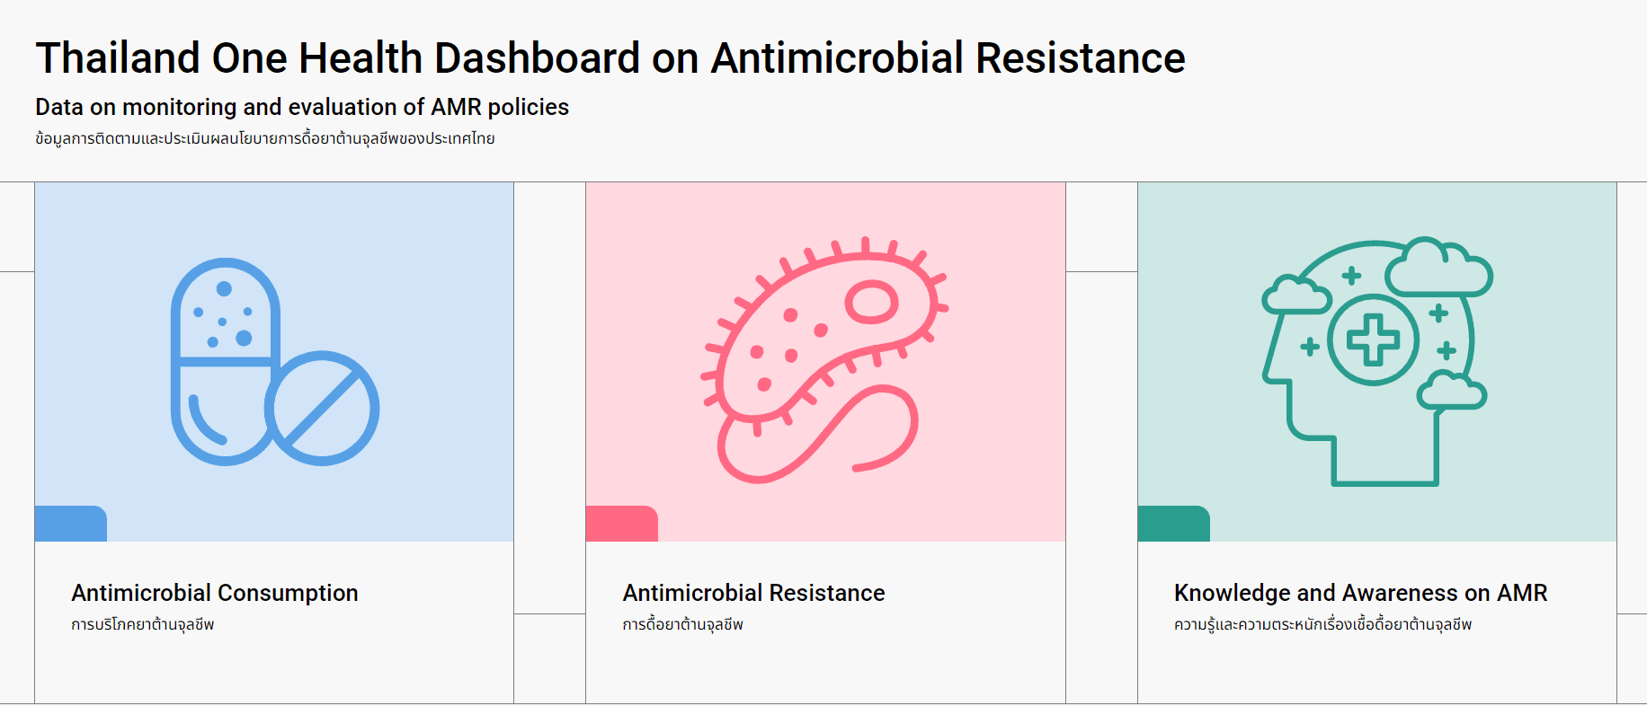Image resolution: width=1647 pixels, height=706 pixels.
Task: Click Thai subtitle under Antimicrobial Consumption
Action: pos(143,624)
